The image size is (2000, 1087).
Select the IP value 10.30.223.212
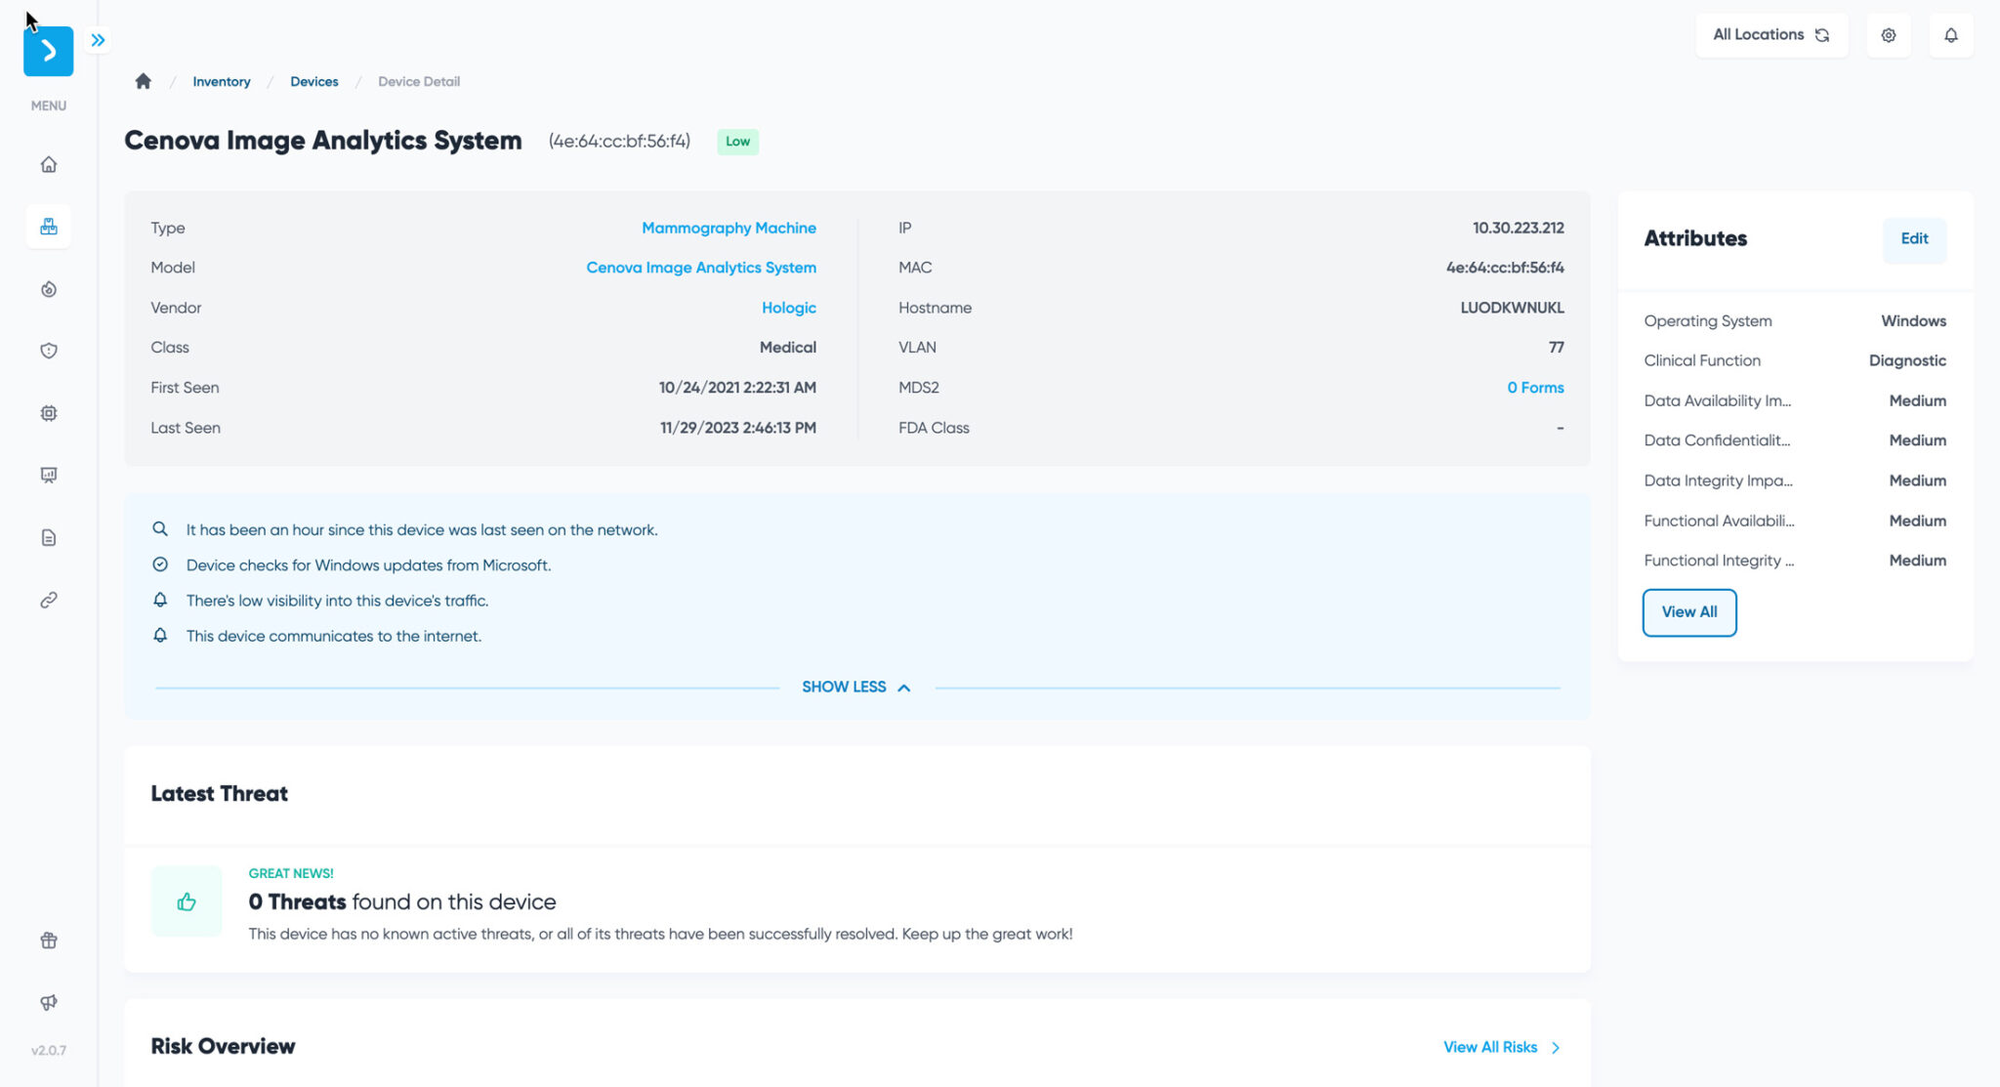point(1519,228)
